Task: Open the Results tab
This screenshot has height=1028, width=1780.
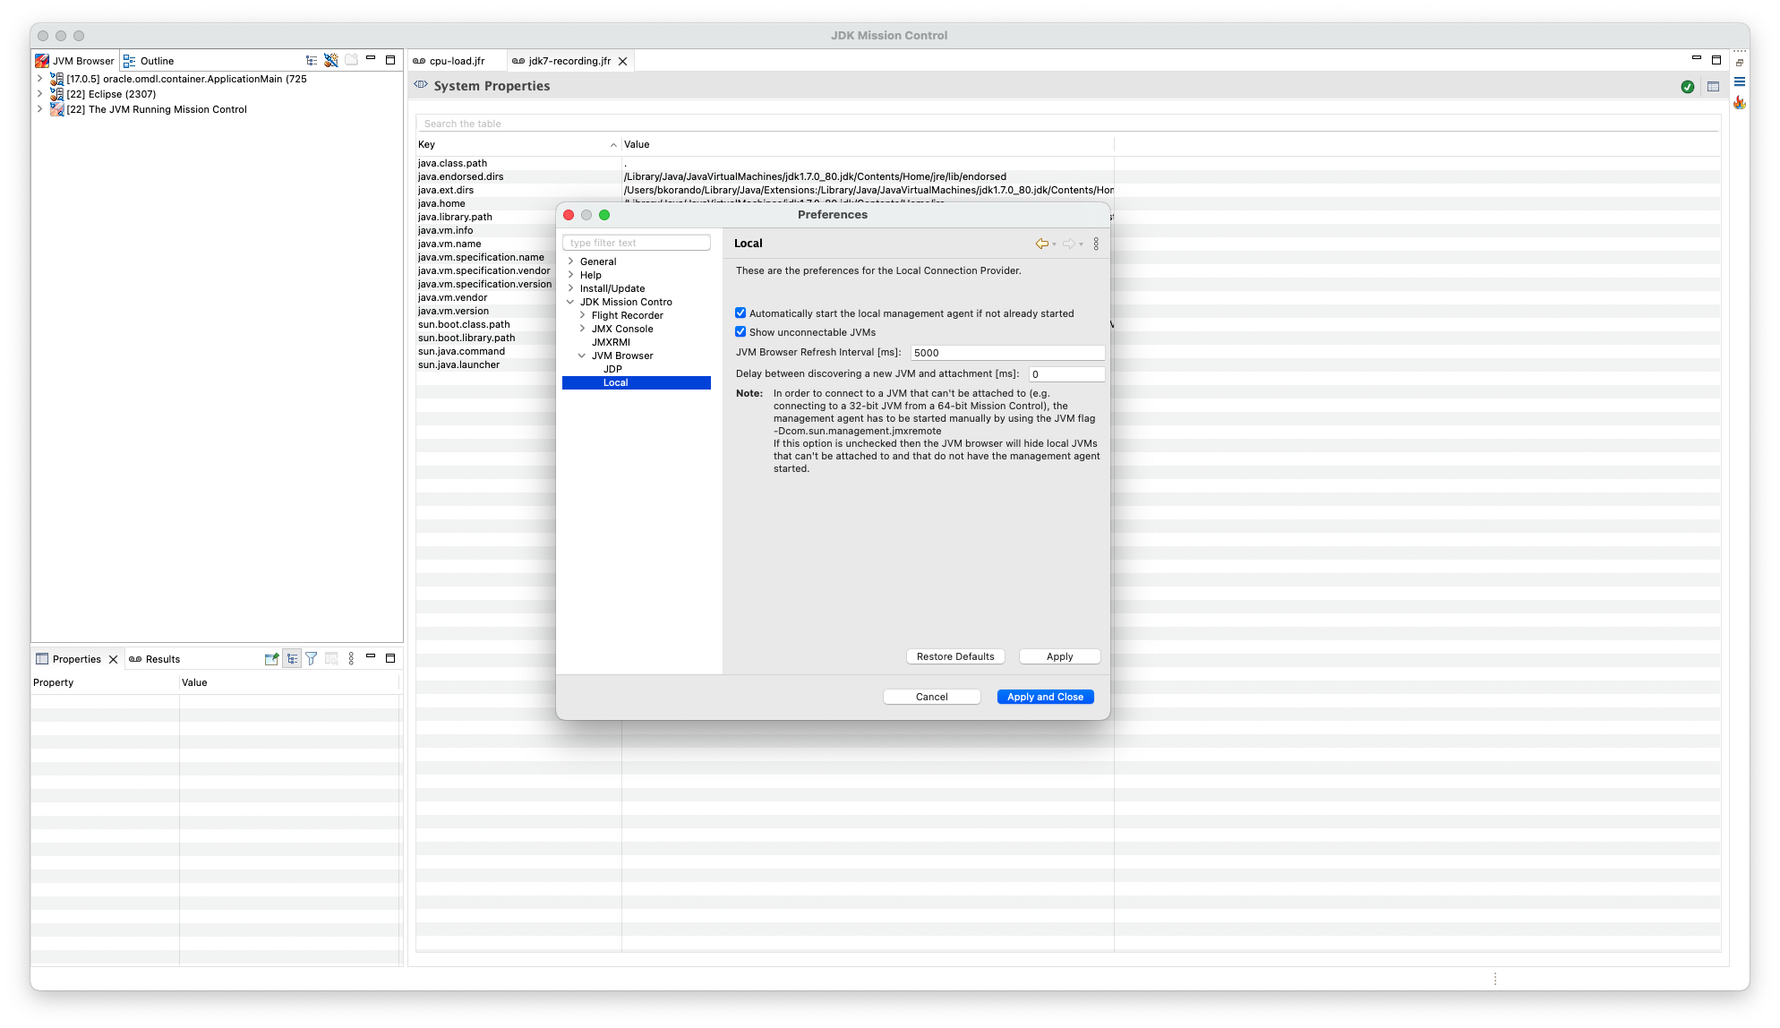Action: pyautogui.click(x=162, y=659)
